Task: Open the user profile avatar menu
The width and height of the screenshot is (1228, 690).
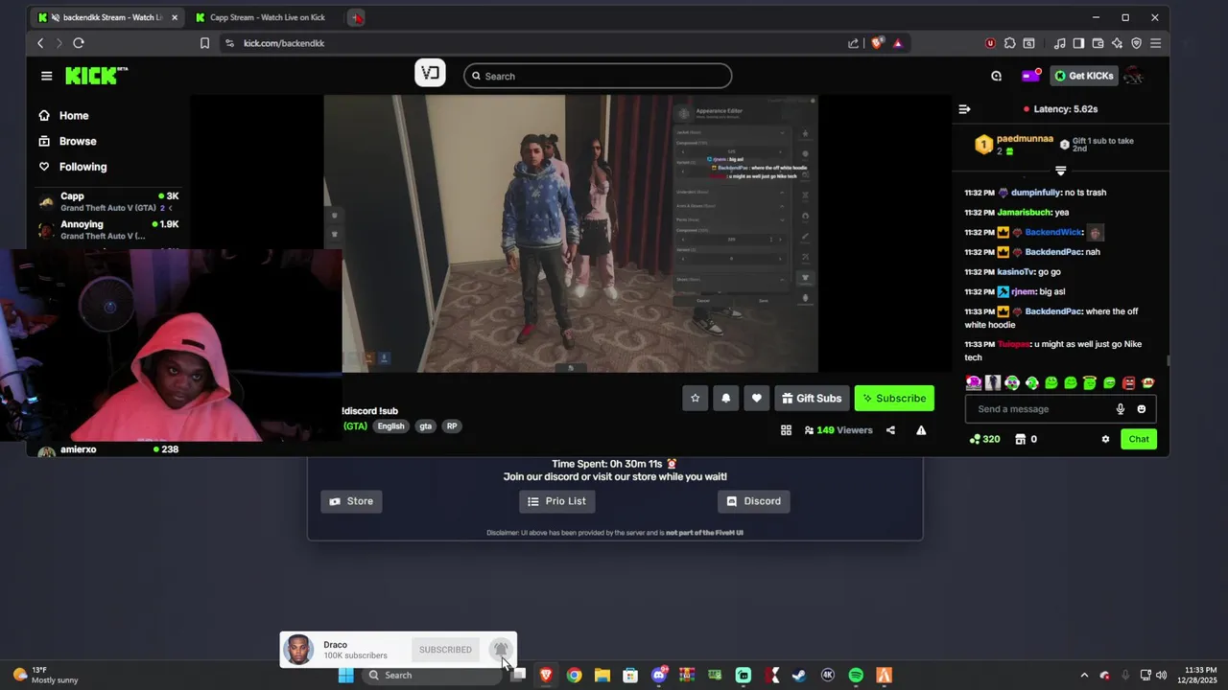Action: [1134, 76]
